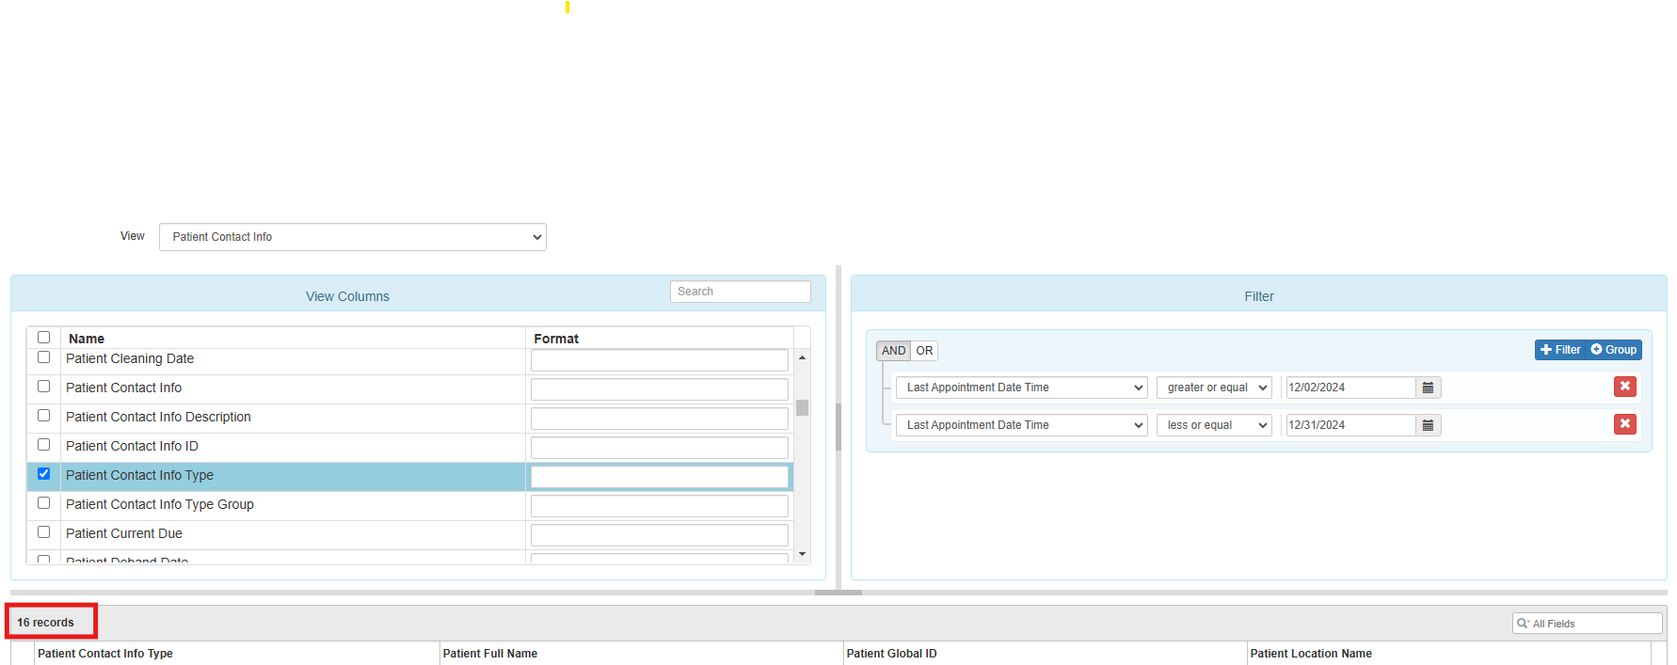The image size is (1677, 665).
Task: Sort by Patient Contact Info Type column header
Action: pyautogui.click(x=236, y=654)
